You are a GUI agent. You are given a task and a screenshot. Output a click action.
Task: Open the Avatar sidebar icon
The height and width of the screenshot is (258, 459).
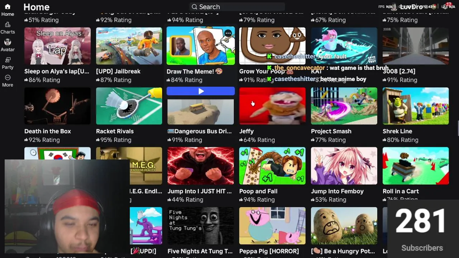click(x=8, y=46)
